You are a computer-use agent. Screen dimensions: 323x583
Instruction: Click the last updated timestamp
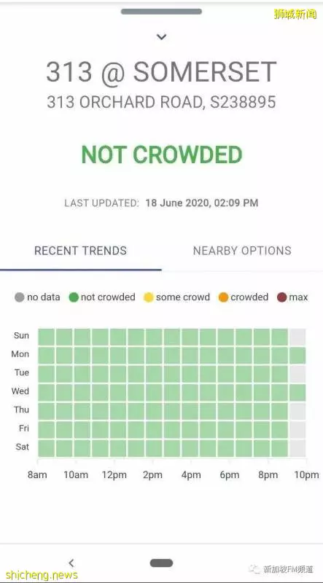click(x=201, y=203)
